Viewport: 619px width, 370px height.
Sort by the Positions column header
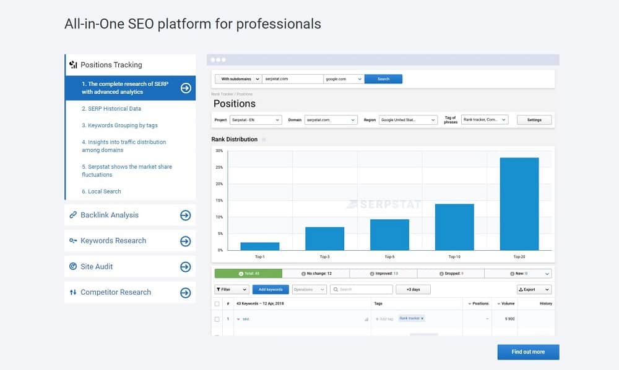point(478,303)
